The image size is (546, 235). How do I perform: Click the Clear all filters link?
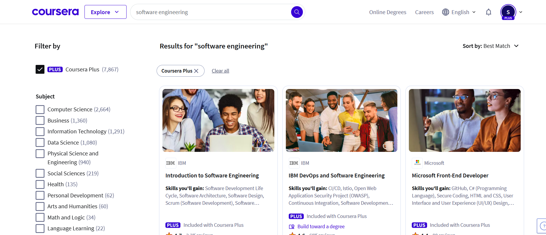click(220, 71)
